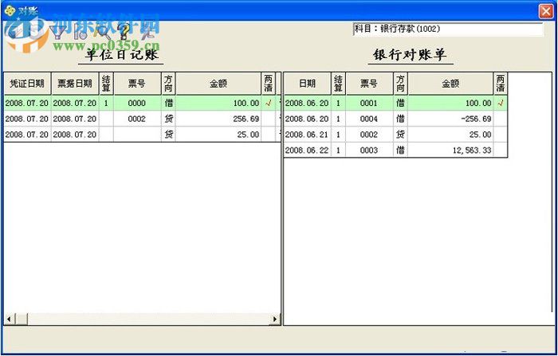
Task: Click 两清 header in 单位日记账 table
Action: pyautogui.click(x=269, y=84)
